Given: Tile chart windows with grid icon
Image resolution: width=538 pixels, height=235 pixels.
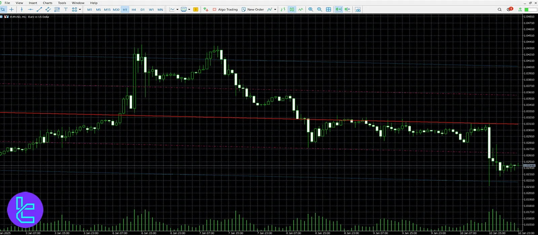Looking at the screenshot, I should click(x=329, y=9).
